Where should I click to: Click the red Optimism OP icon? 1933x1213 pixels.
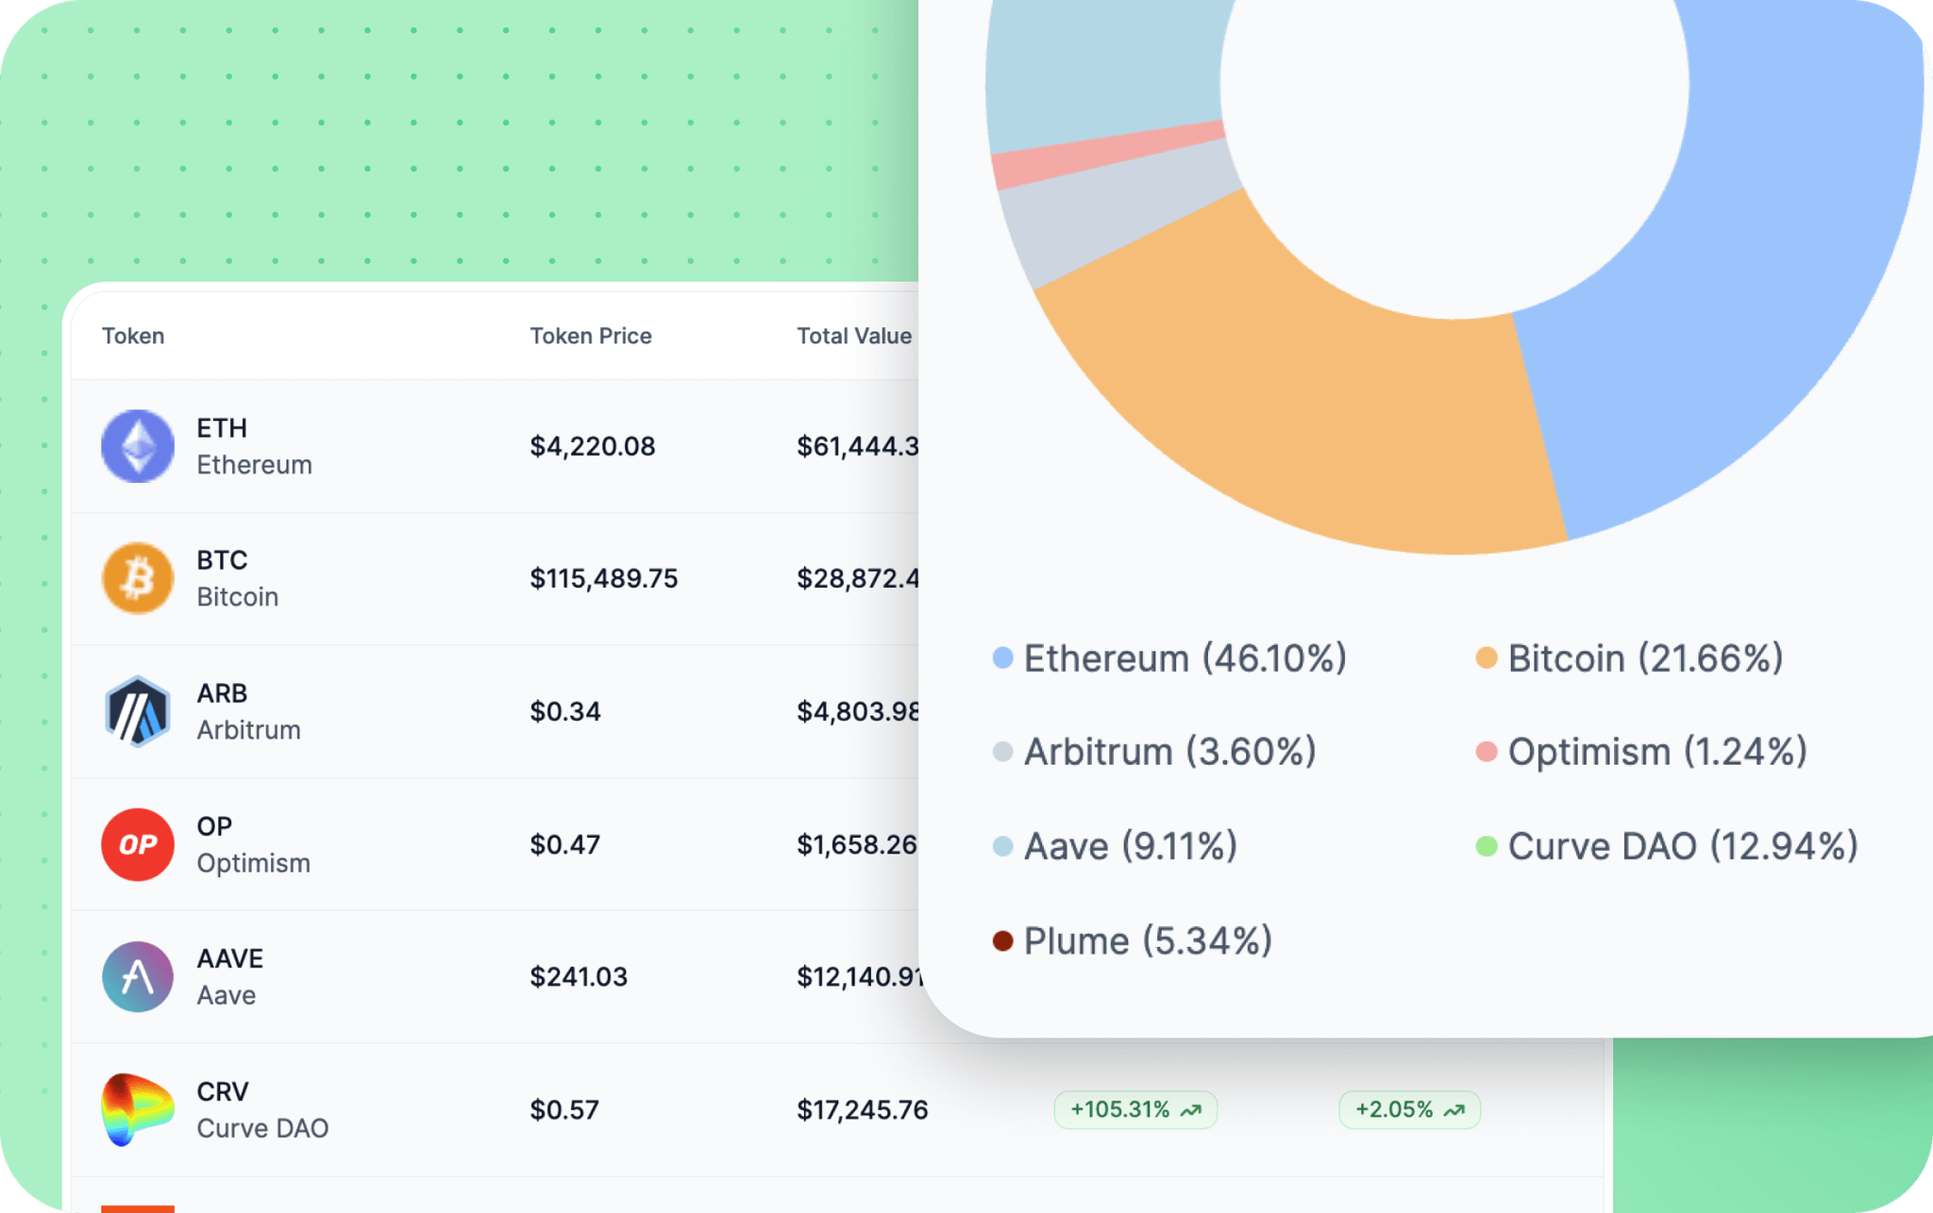138,844
